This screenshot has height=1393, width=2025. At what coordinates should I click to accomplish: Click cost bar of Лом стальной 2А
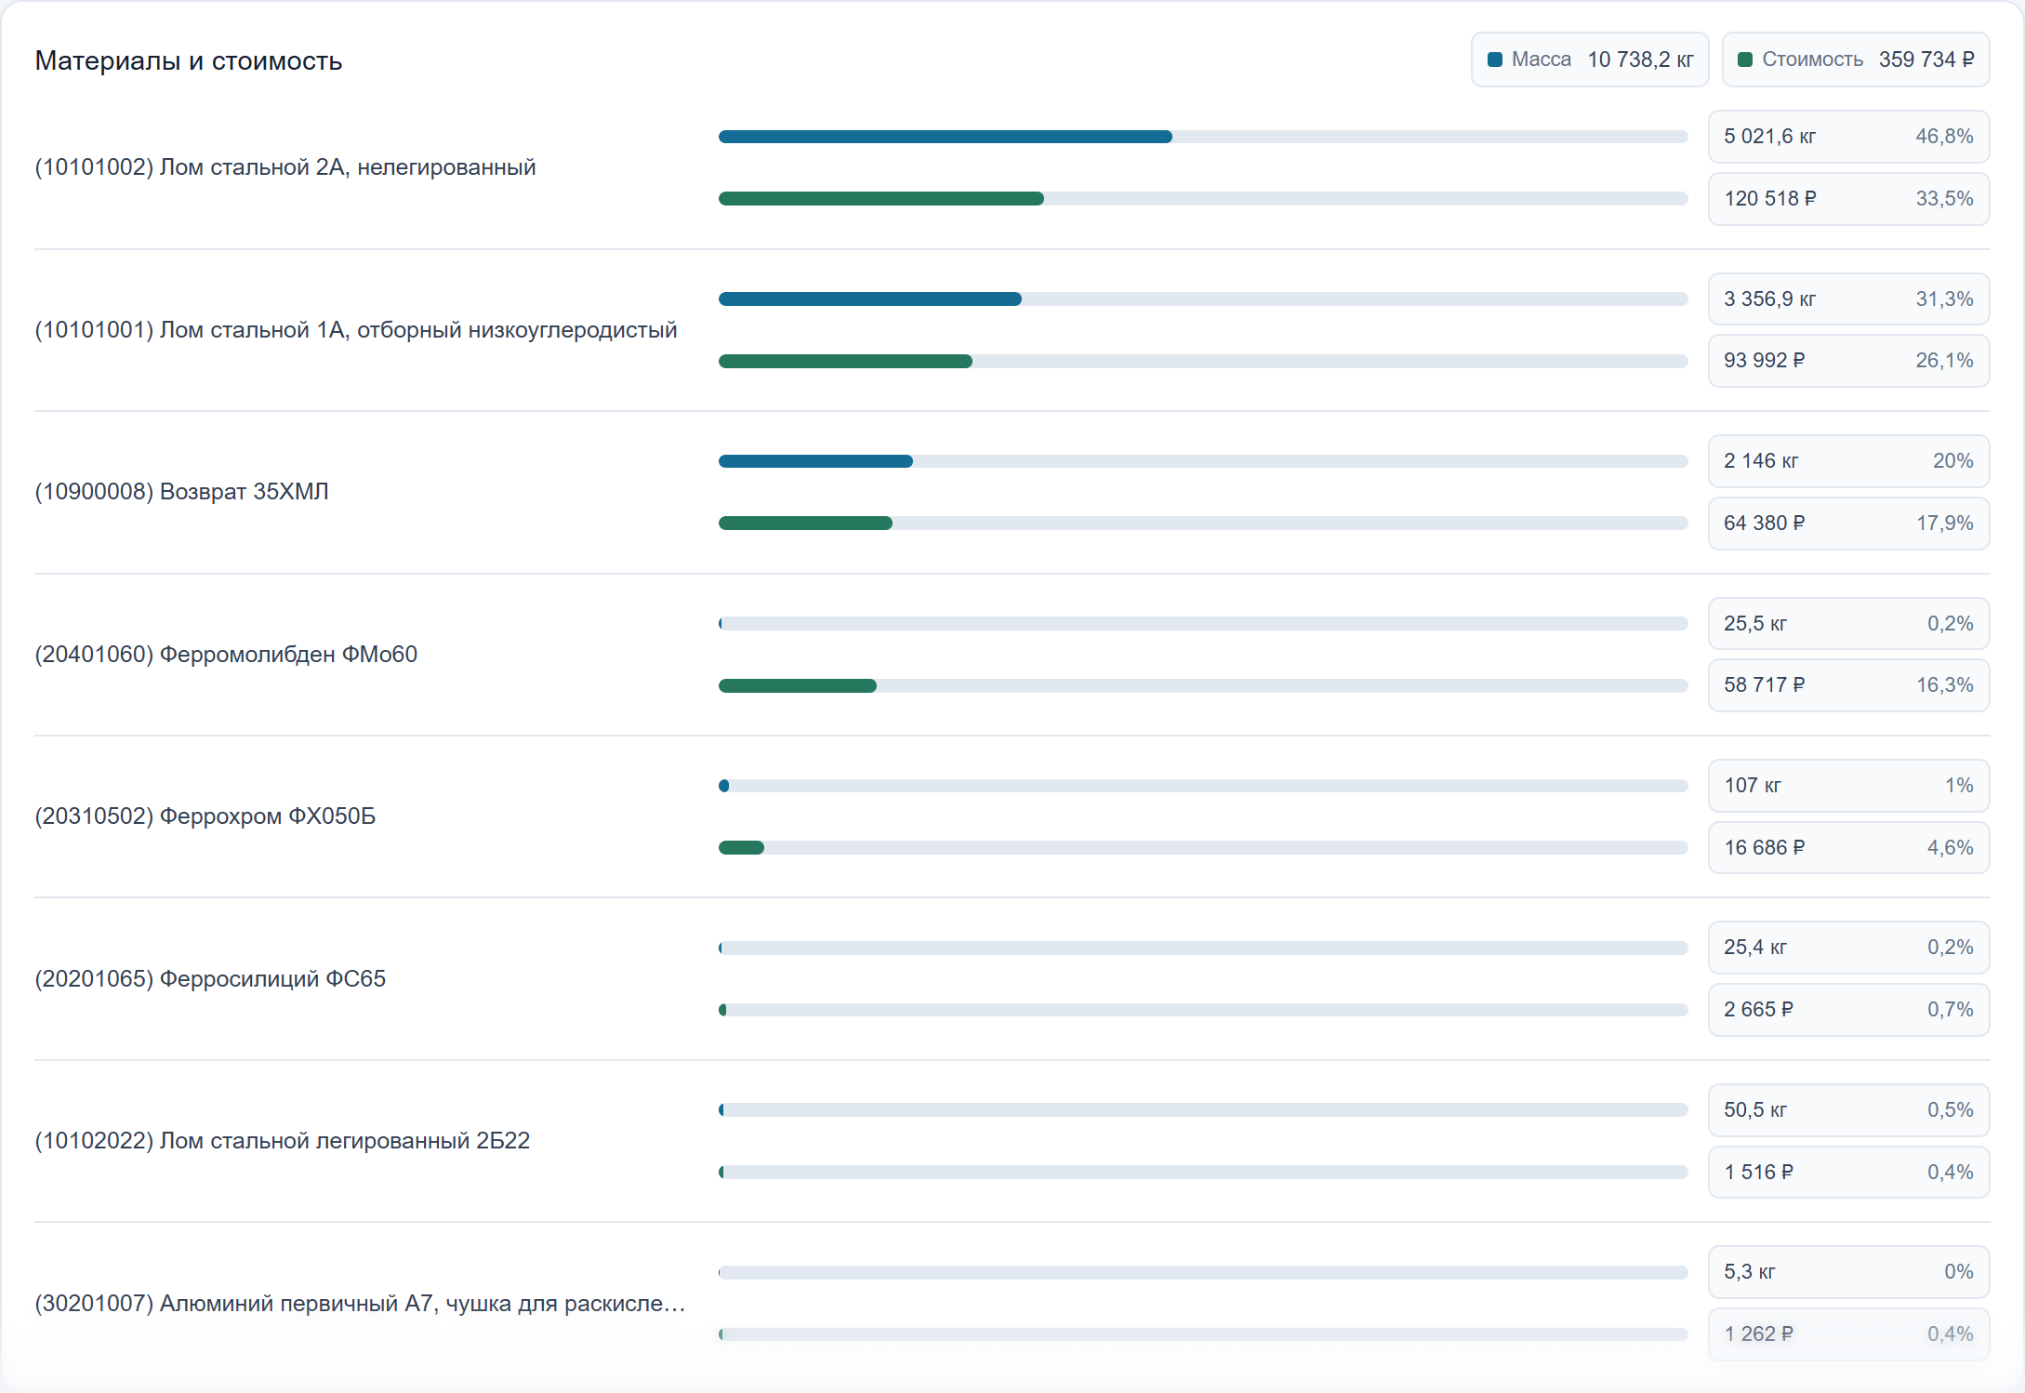tap(1203, 198)
